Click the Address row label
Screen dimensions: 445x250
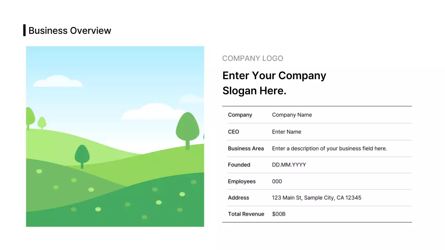tap(238, 198)
